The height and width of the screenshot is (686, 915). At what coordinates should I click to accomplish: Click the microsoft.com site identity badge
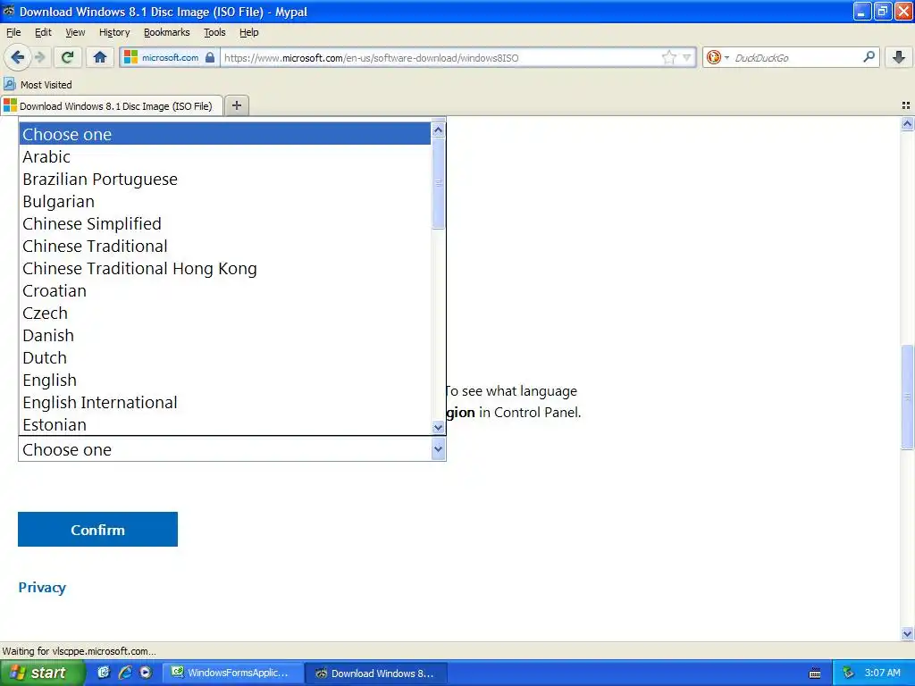[169, 57]
